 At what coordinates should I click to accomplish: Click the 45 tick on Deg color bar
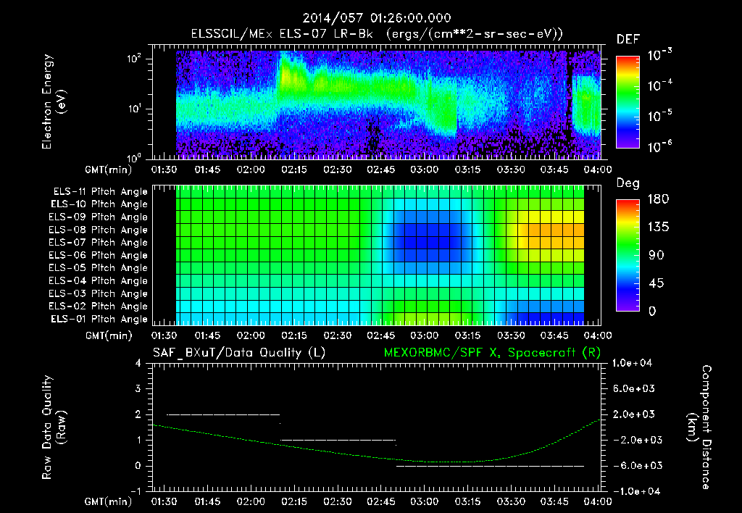(x=656, y=283)
